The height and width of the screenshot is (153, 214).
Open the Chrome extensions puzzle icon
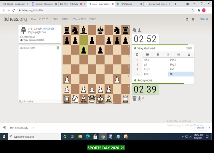click(199, 10)
